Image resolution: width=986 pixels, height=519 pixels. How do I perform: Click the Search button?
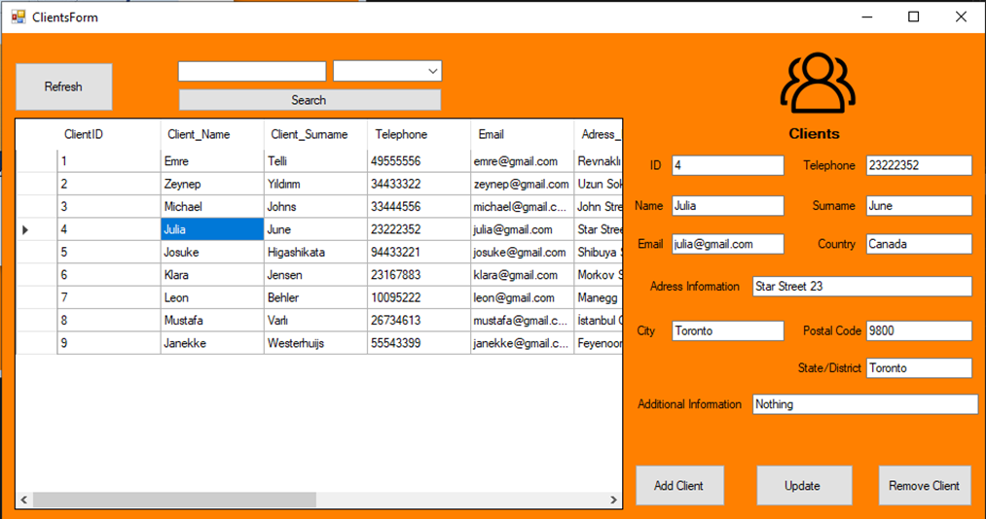coord(310,100)
